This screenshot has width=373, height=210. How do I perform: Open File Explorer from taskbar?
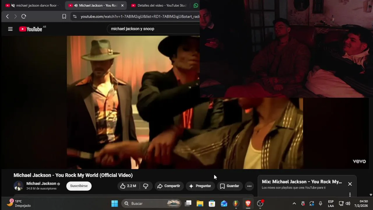pyautogui.click(x=200, y=203)
